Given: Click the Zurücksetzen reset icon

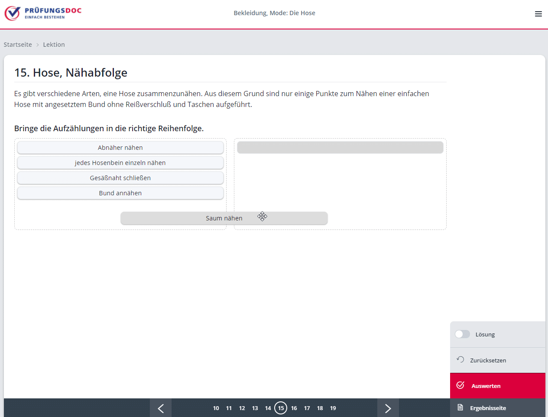Looking at the screenshot, I should coord(460,360).
